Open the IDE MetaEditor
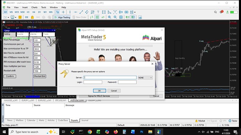The image size is (241, 135). (27, 17)
